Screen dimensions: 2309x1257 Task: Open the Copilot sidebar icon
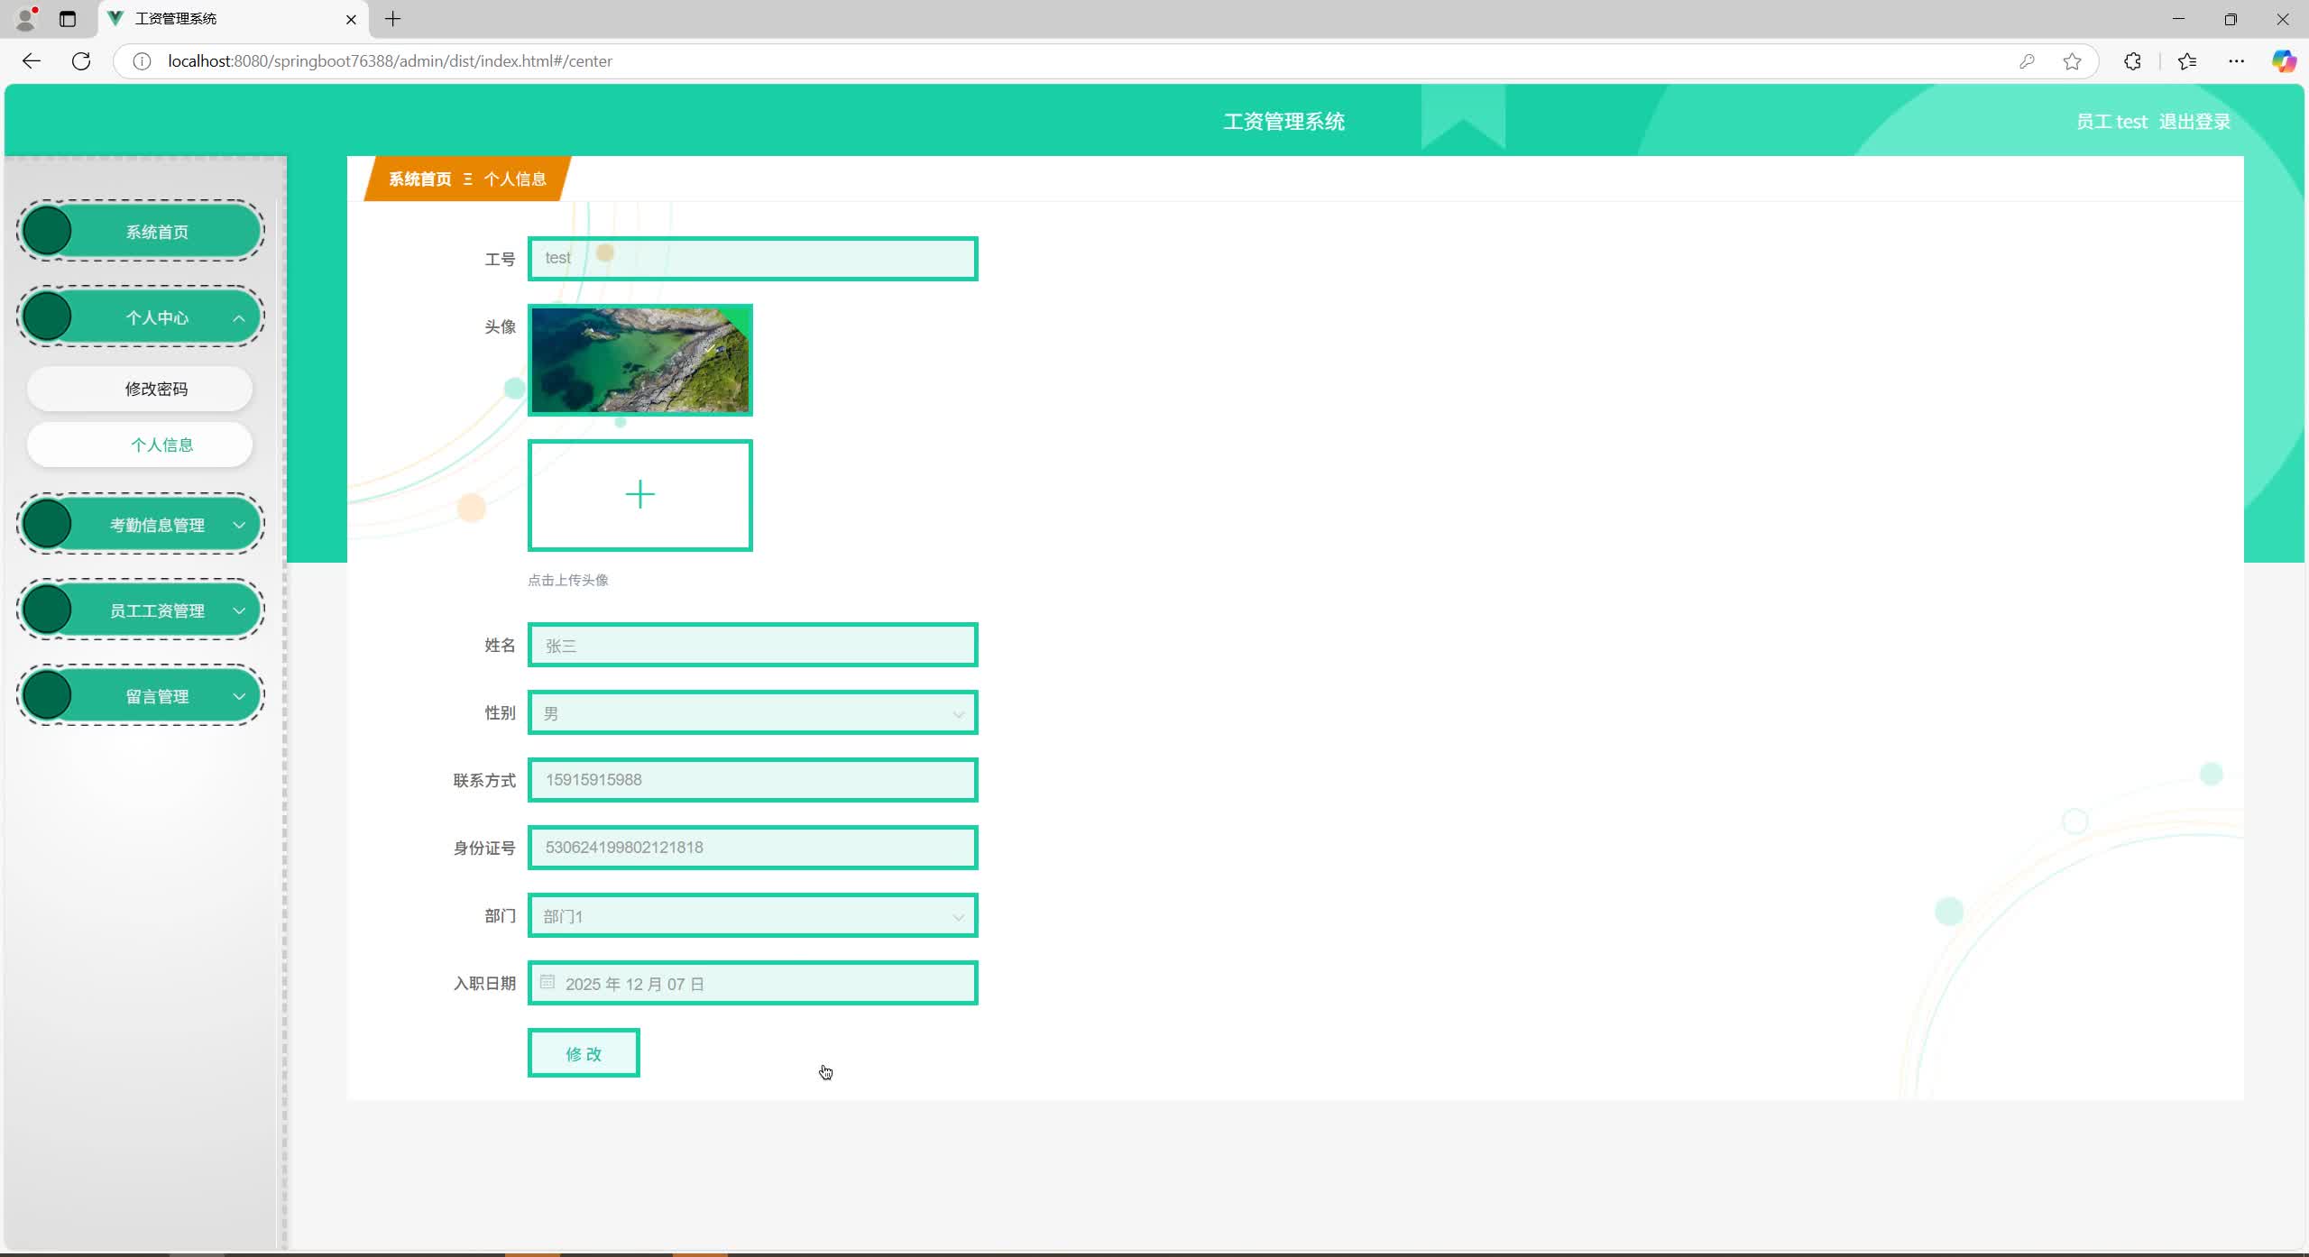point(2283,61)
